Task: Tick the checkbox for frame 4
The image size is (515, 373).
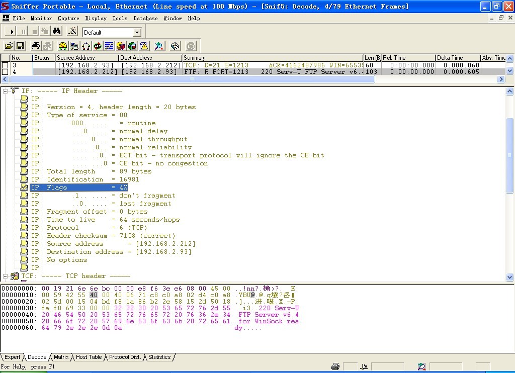Action: [x=5, y=71]
